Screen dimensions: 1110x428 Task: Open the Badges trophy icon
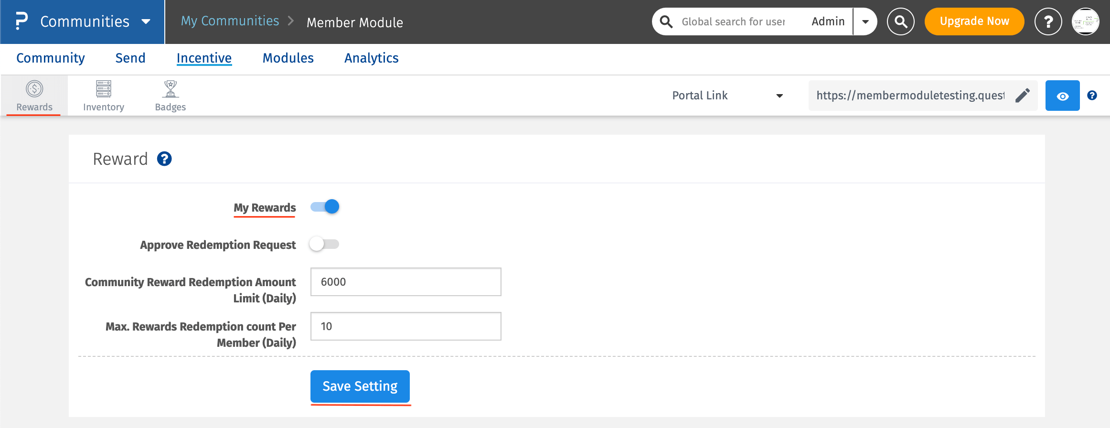point(171,89)
